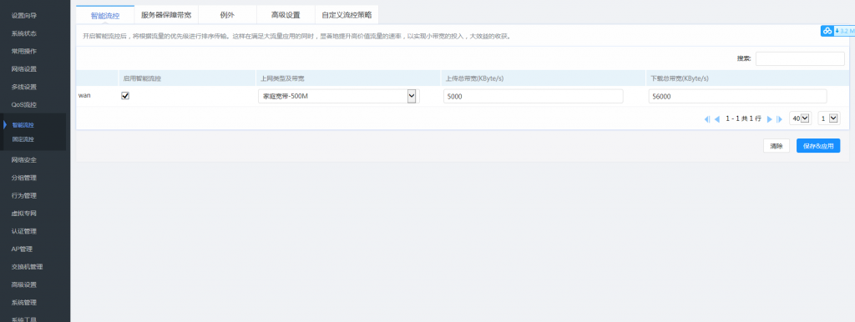Click the download bandwidth field showing 56000
This screenshot has width=855, height=322.
[x=738, y=97]
